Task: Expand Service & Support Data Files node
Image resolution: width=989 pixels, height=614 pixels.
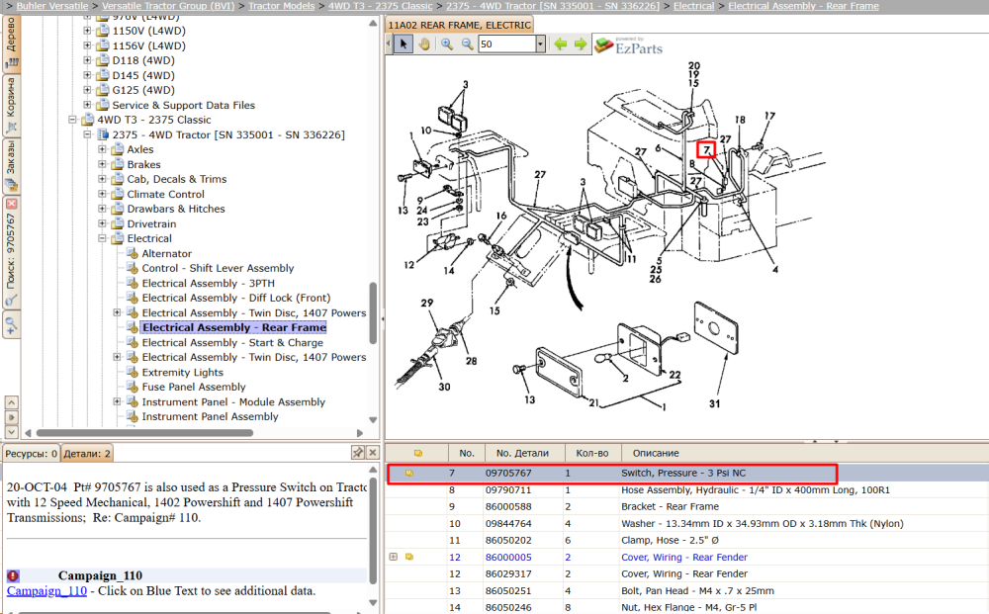Action: pos(87,105)
